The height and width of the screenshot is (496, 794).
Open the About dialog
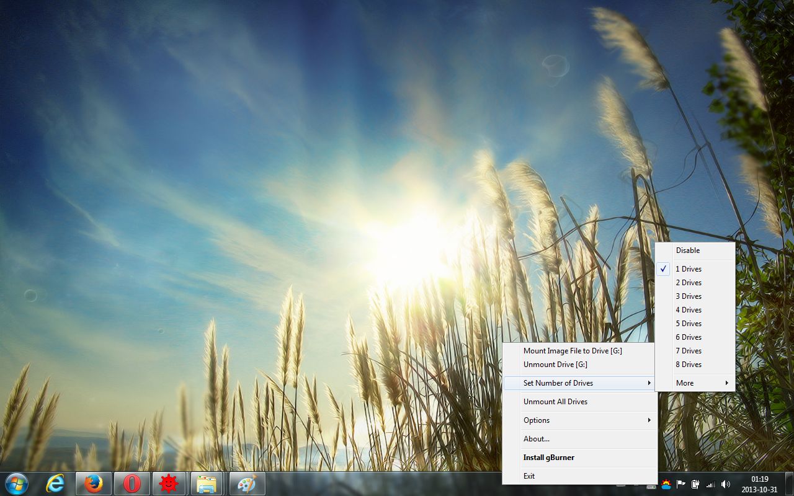[x=536, y=438]
